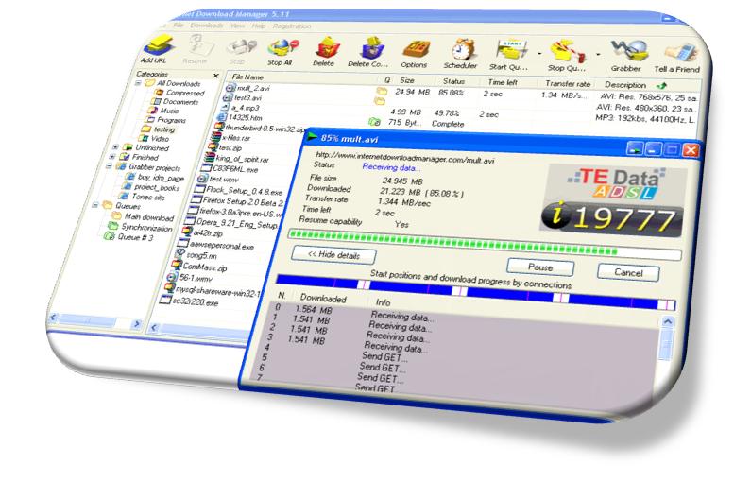The height and width of the screenshot is (482, 751).
Task: Collapse the All Downloads tree node
Action: click(x=138, y=83)
